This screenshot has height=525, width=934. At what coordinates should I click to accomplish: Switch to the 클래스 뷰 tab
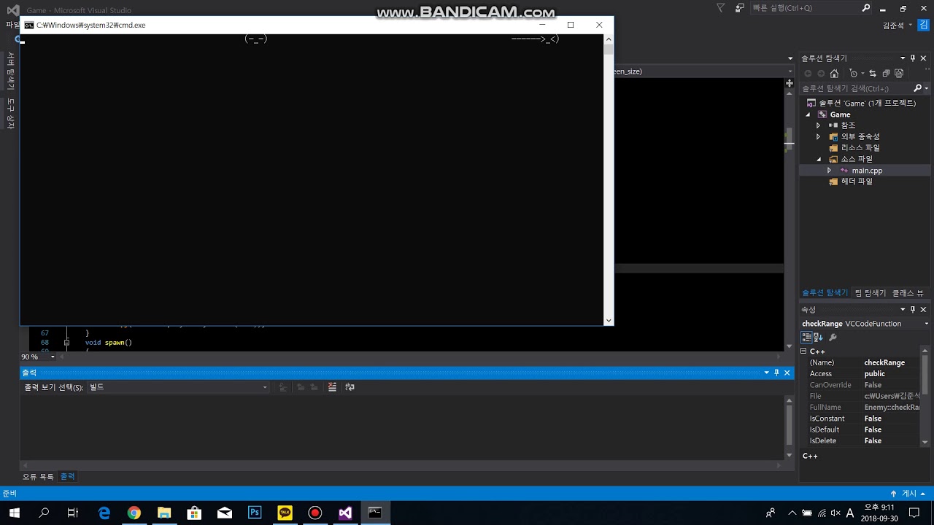(x=907, y=292)
